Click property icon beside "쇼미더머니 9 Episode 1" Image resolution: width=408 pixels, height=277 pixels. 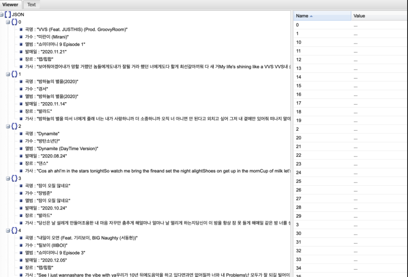[x=21, y=44]
